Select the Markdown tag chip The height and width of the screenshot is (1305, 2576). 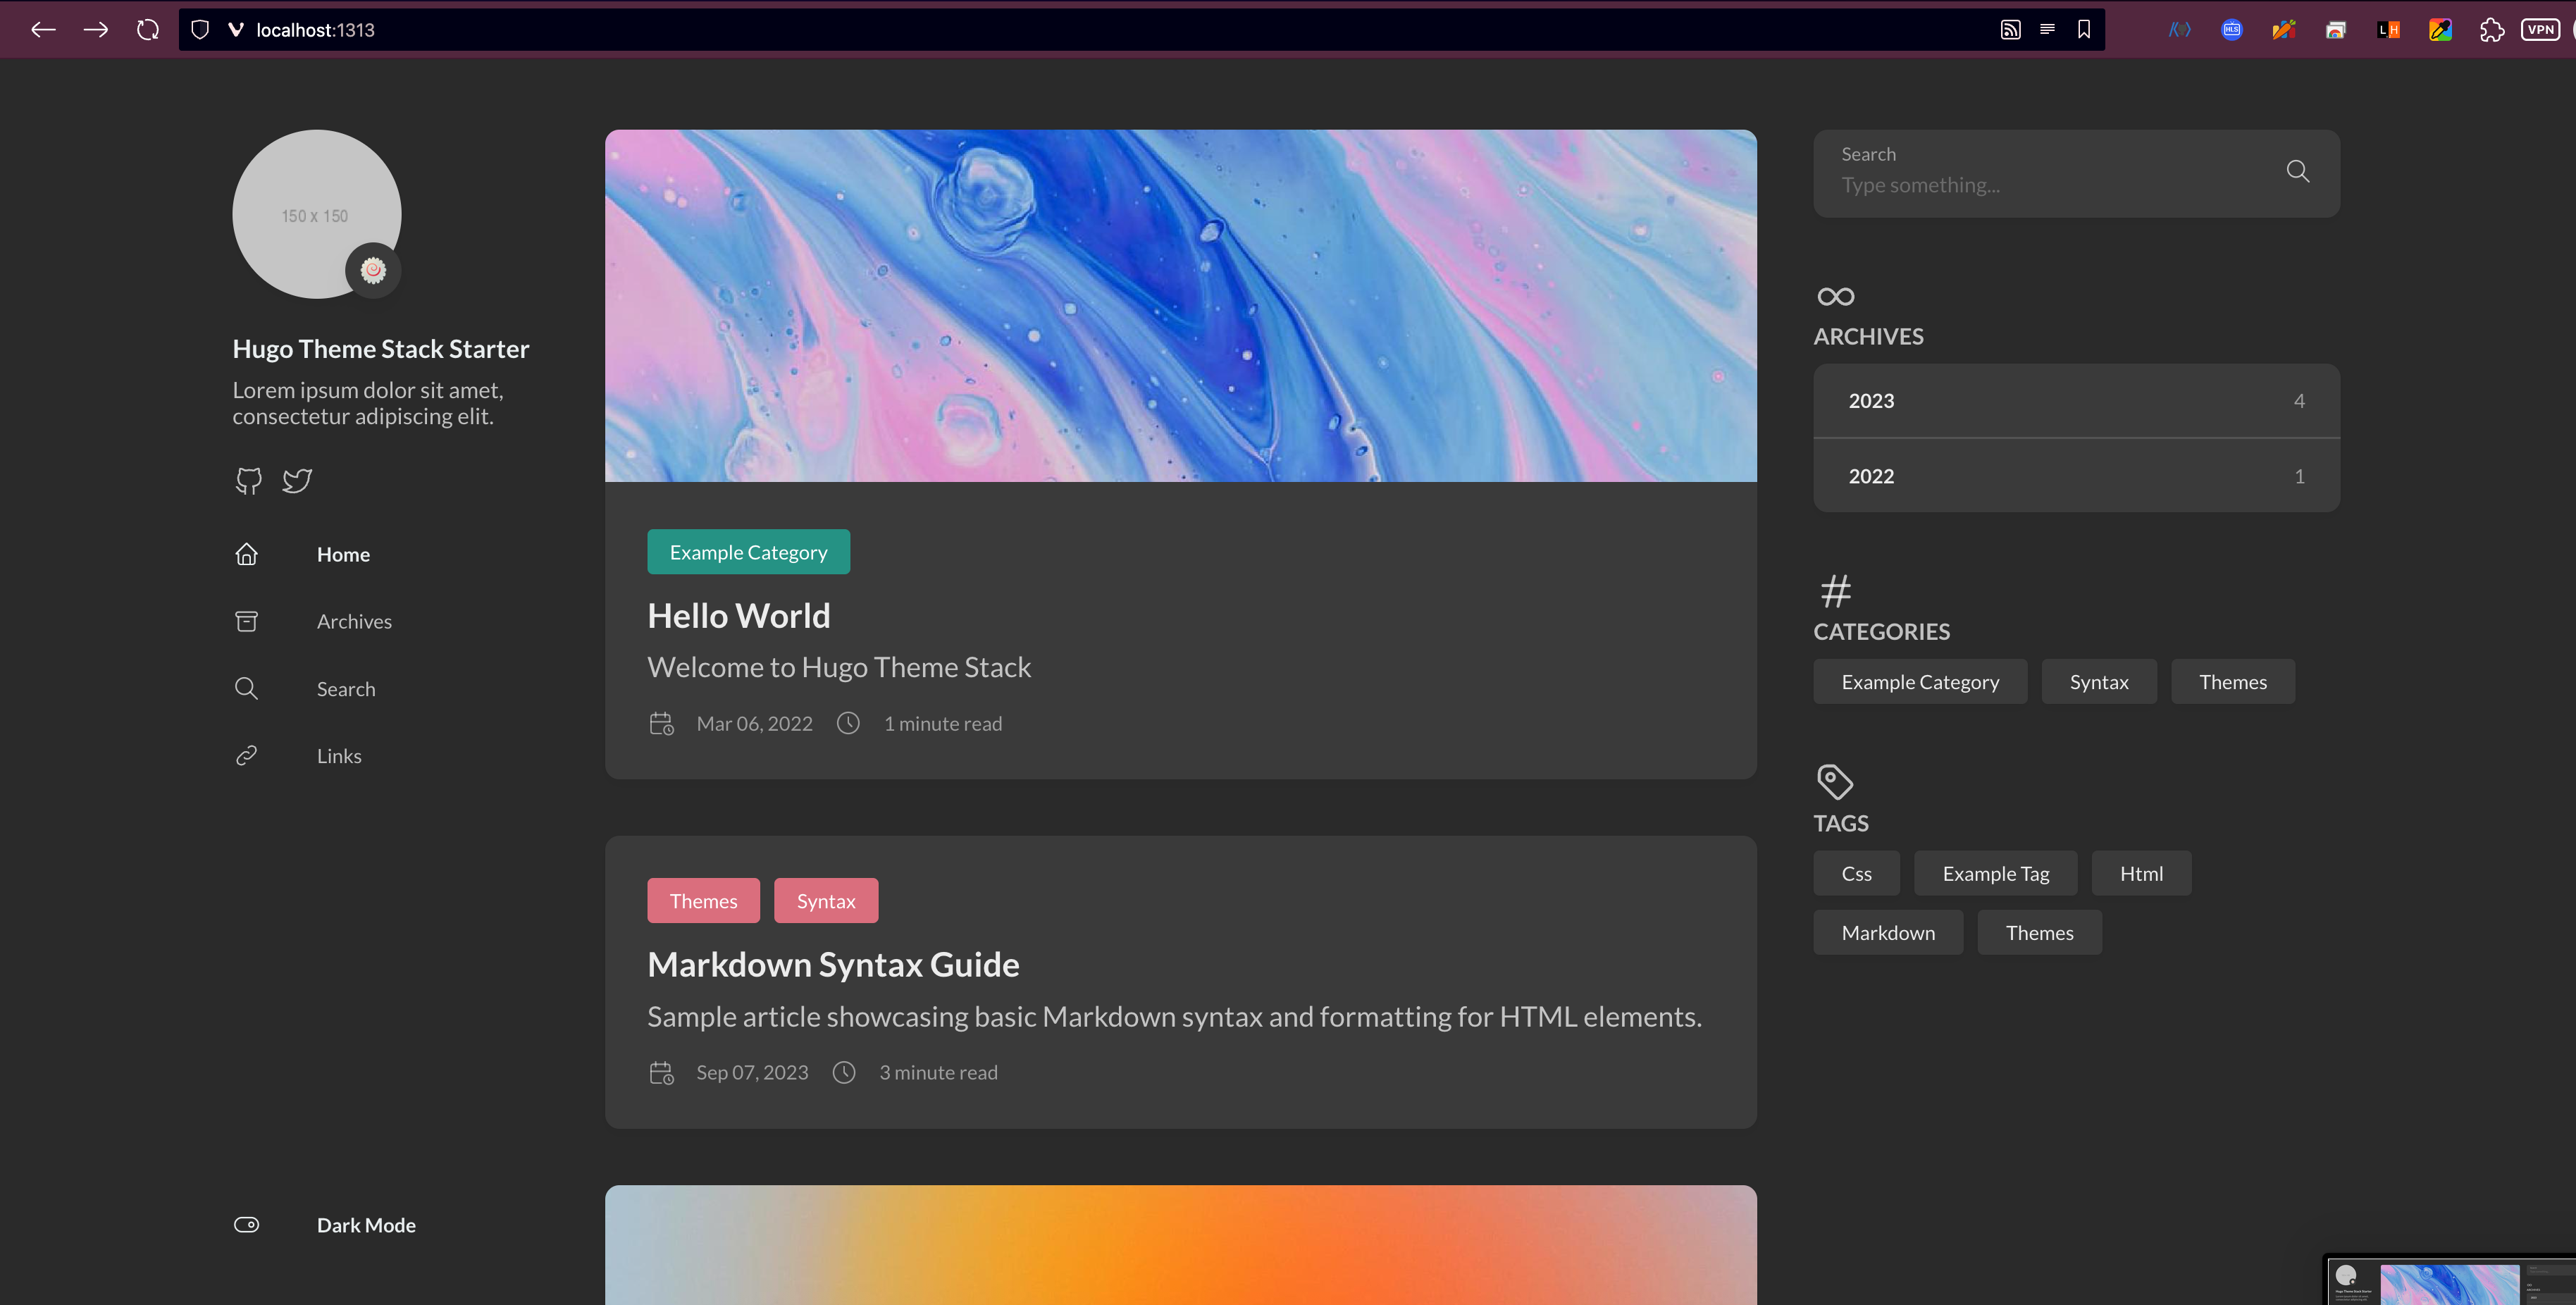point(1887,933)
